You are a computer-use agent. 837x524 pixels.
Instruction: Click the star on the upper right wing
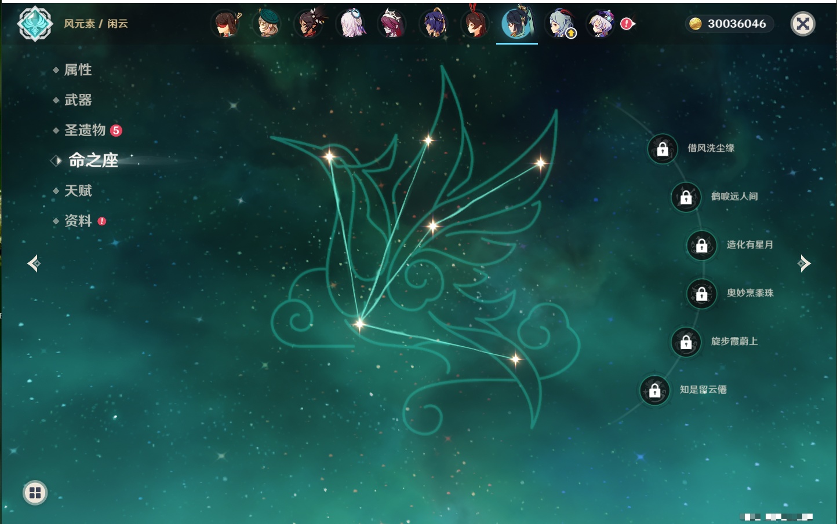click(x=540, y=163)
